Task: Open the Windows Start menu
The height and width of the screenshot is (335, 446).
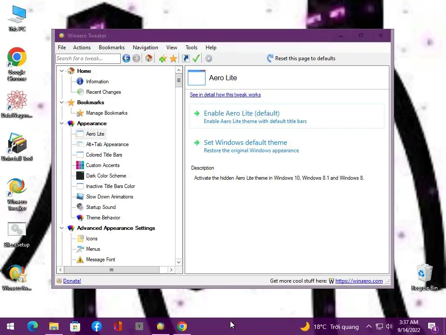Action: coord(10,326)
